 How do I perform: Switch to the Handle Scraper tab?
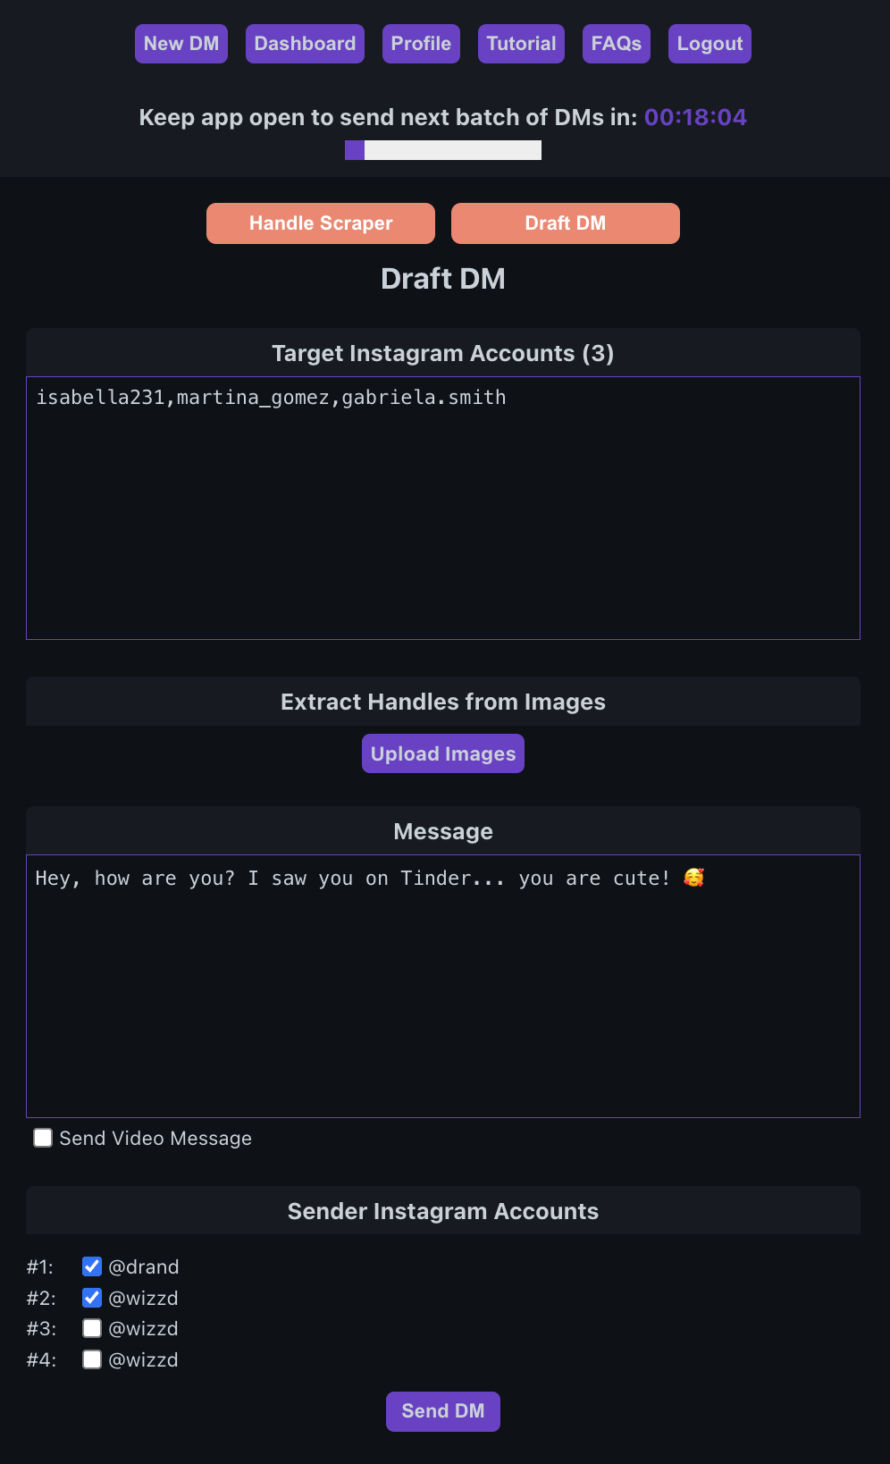(x=321, y=223)
